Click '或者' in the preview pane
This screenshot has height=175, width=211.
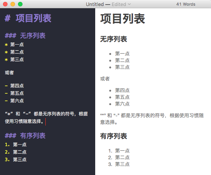105,79
